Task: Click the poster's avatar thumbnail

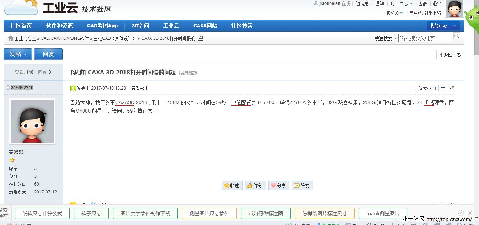Action: (x=32, y=121)
